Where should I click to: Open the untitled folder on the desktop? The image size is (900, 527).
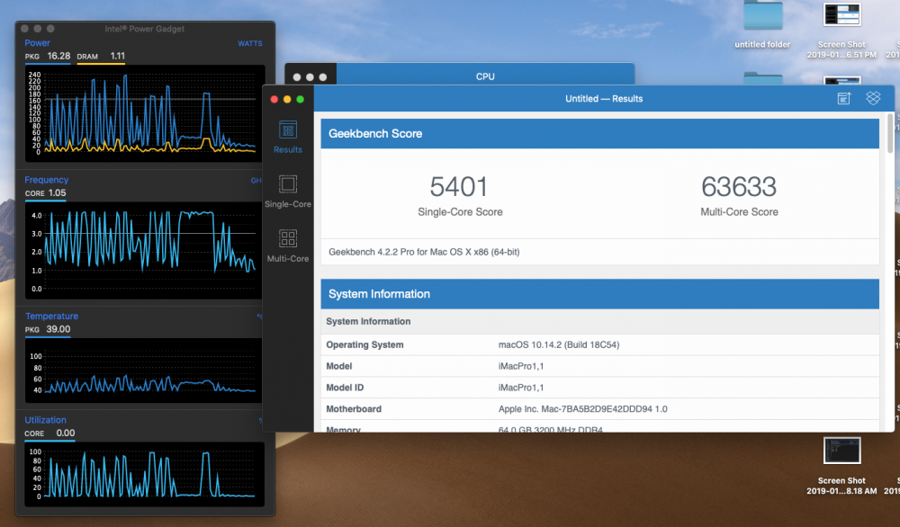762,25
